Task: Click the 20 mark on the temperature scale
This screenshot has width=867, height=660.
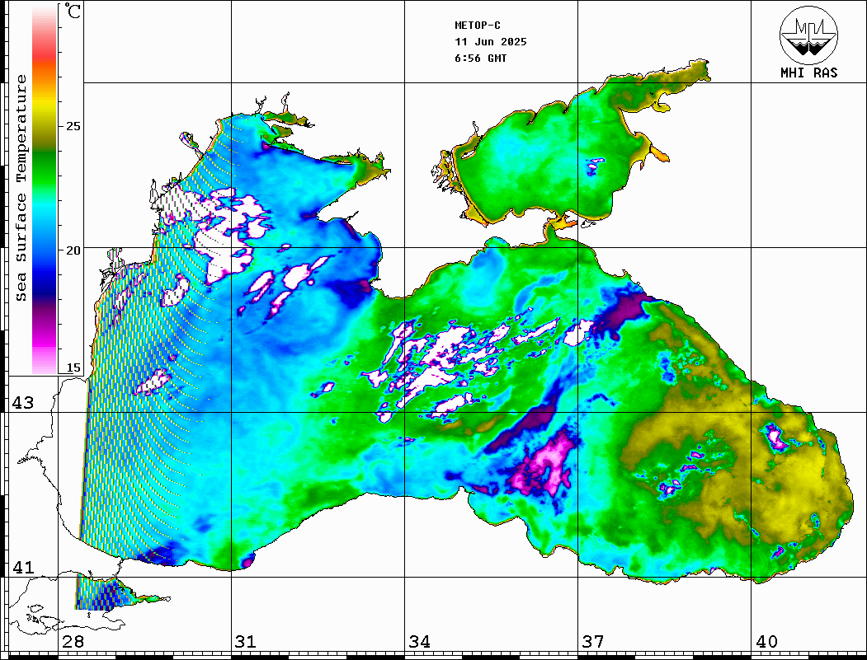Action: (73, 250)
